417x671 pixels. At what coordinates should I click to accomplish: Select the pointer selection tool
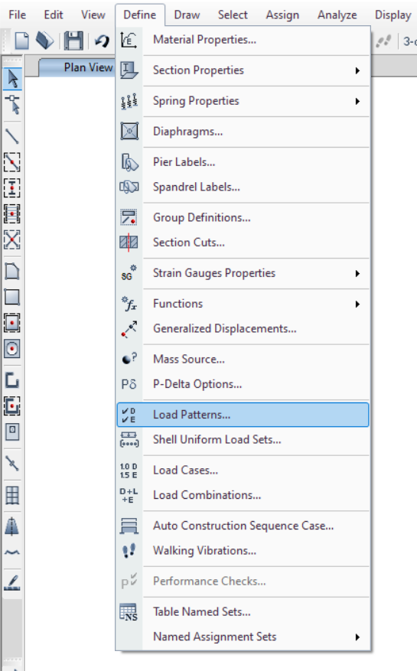12,79
